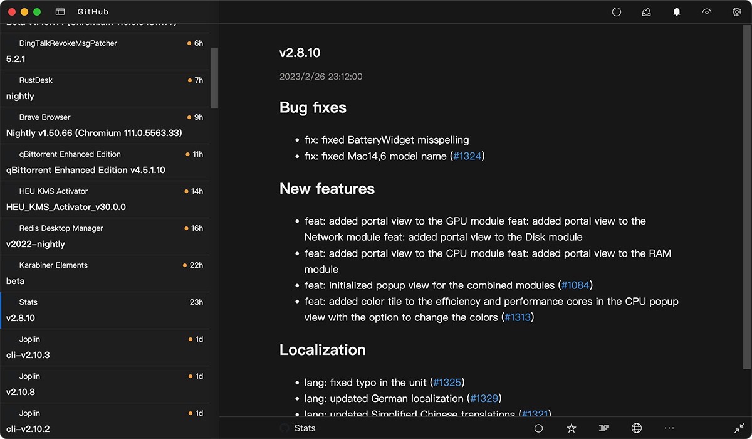Open the settings gear

(x=737, y=12)
